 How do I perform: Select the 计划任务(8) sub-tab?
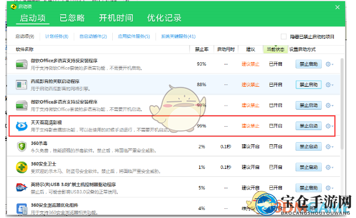(57, 37)
